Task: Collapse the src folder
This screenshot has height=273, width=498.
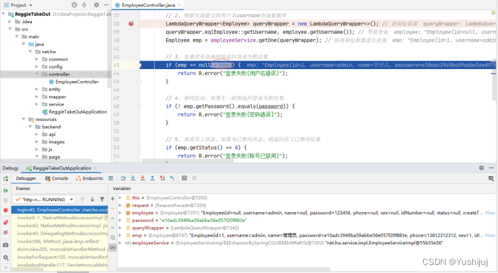Action: tap(9, 29)
